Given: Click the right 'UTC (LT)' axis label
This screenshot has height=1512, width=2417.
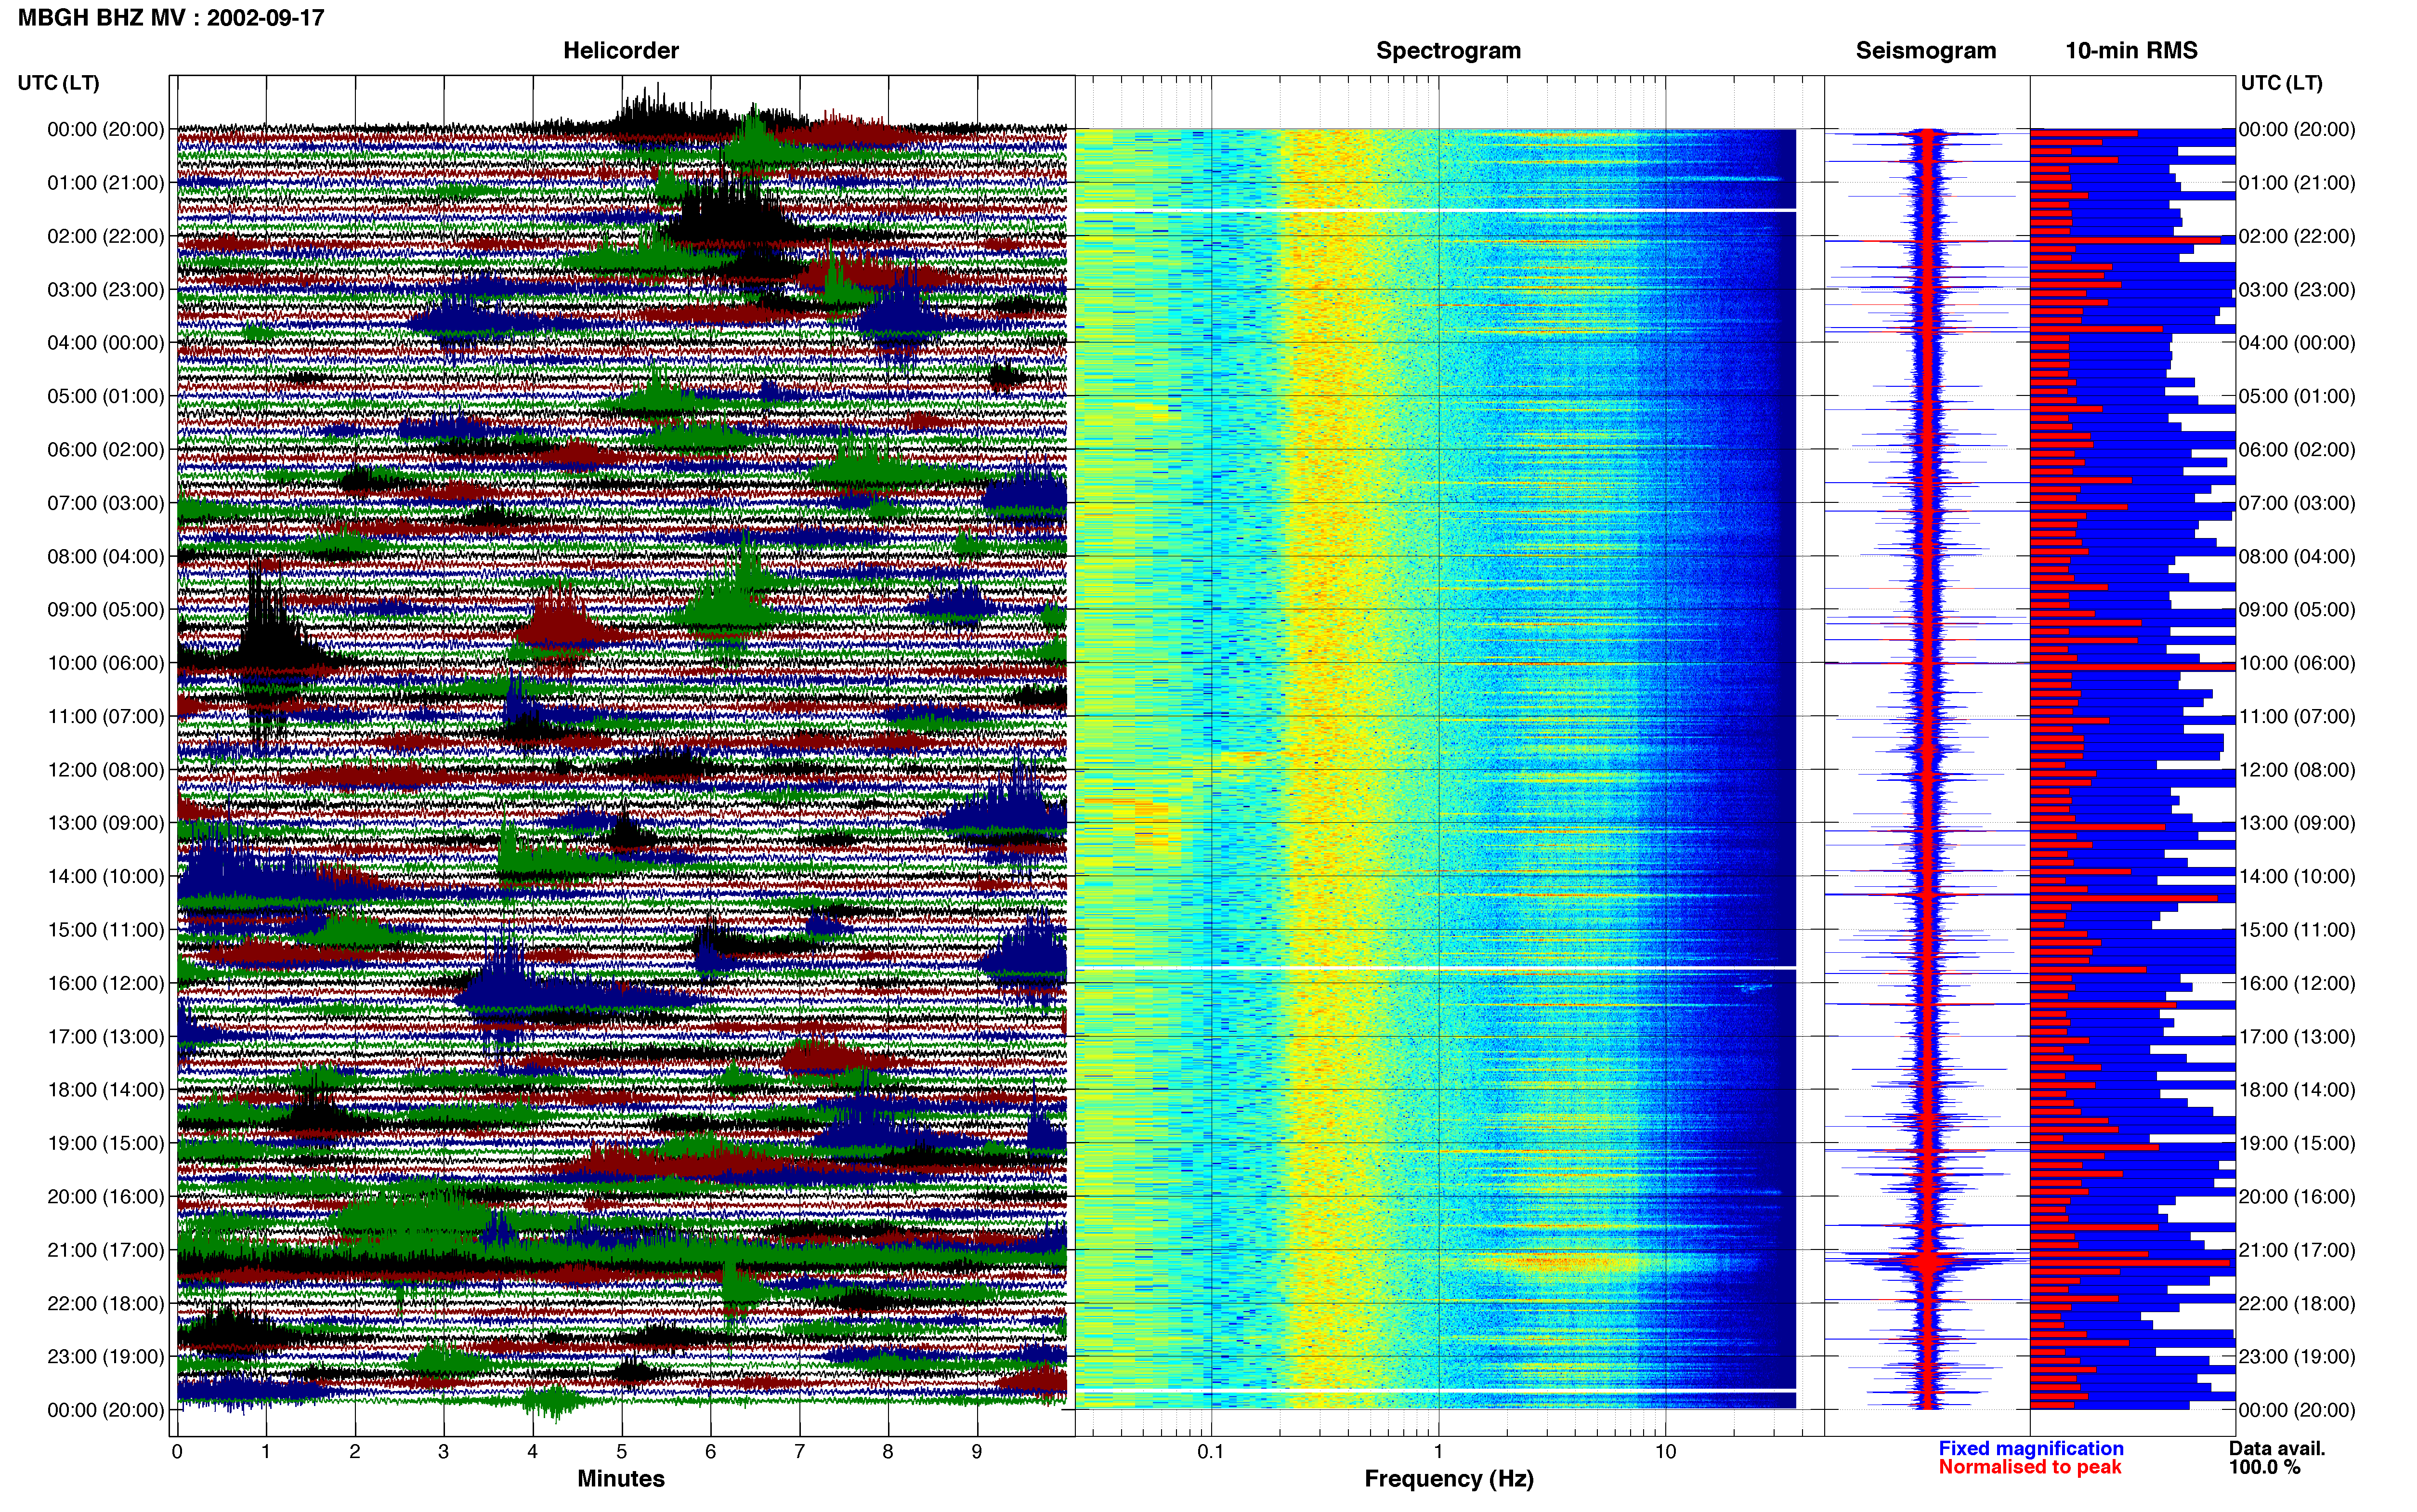Looking at the screenshot, I should pos(2281,83).
